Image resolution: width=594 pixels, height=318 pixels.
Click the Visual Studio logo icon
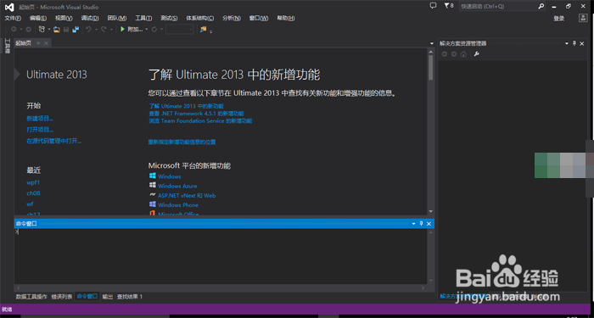click(9, 7)
